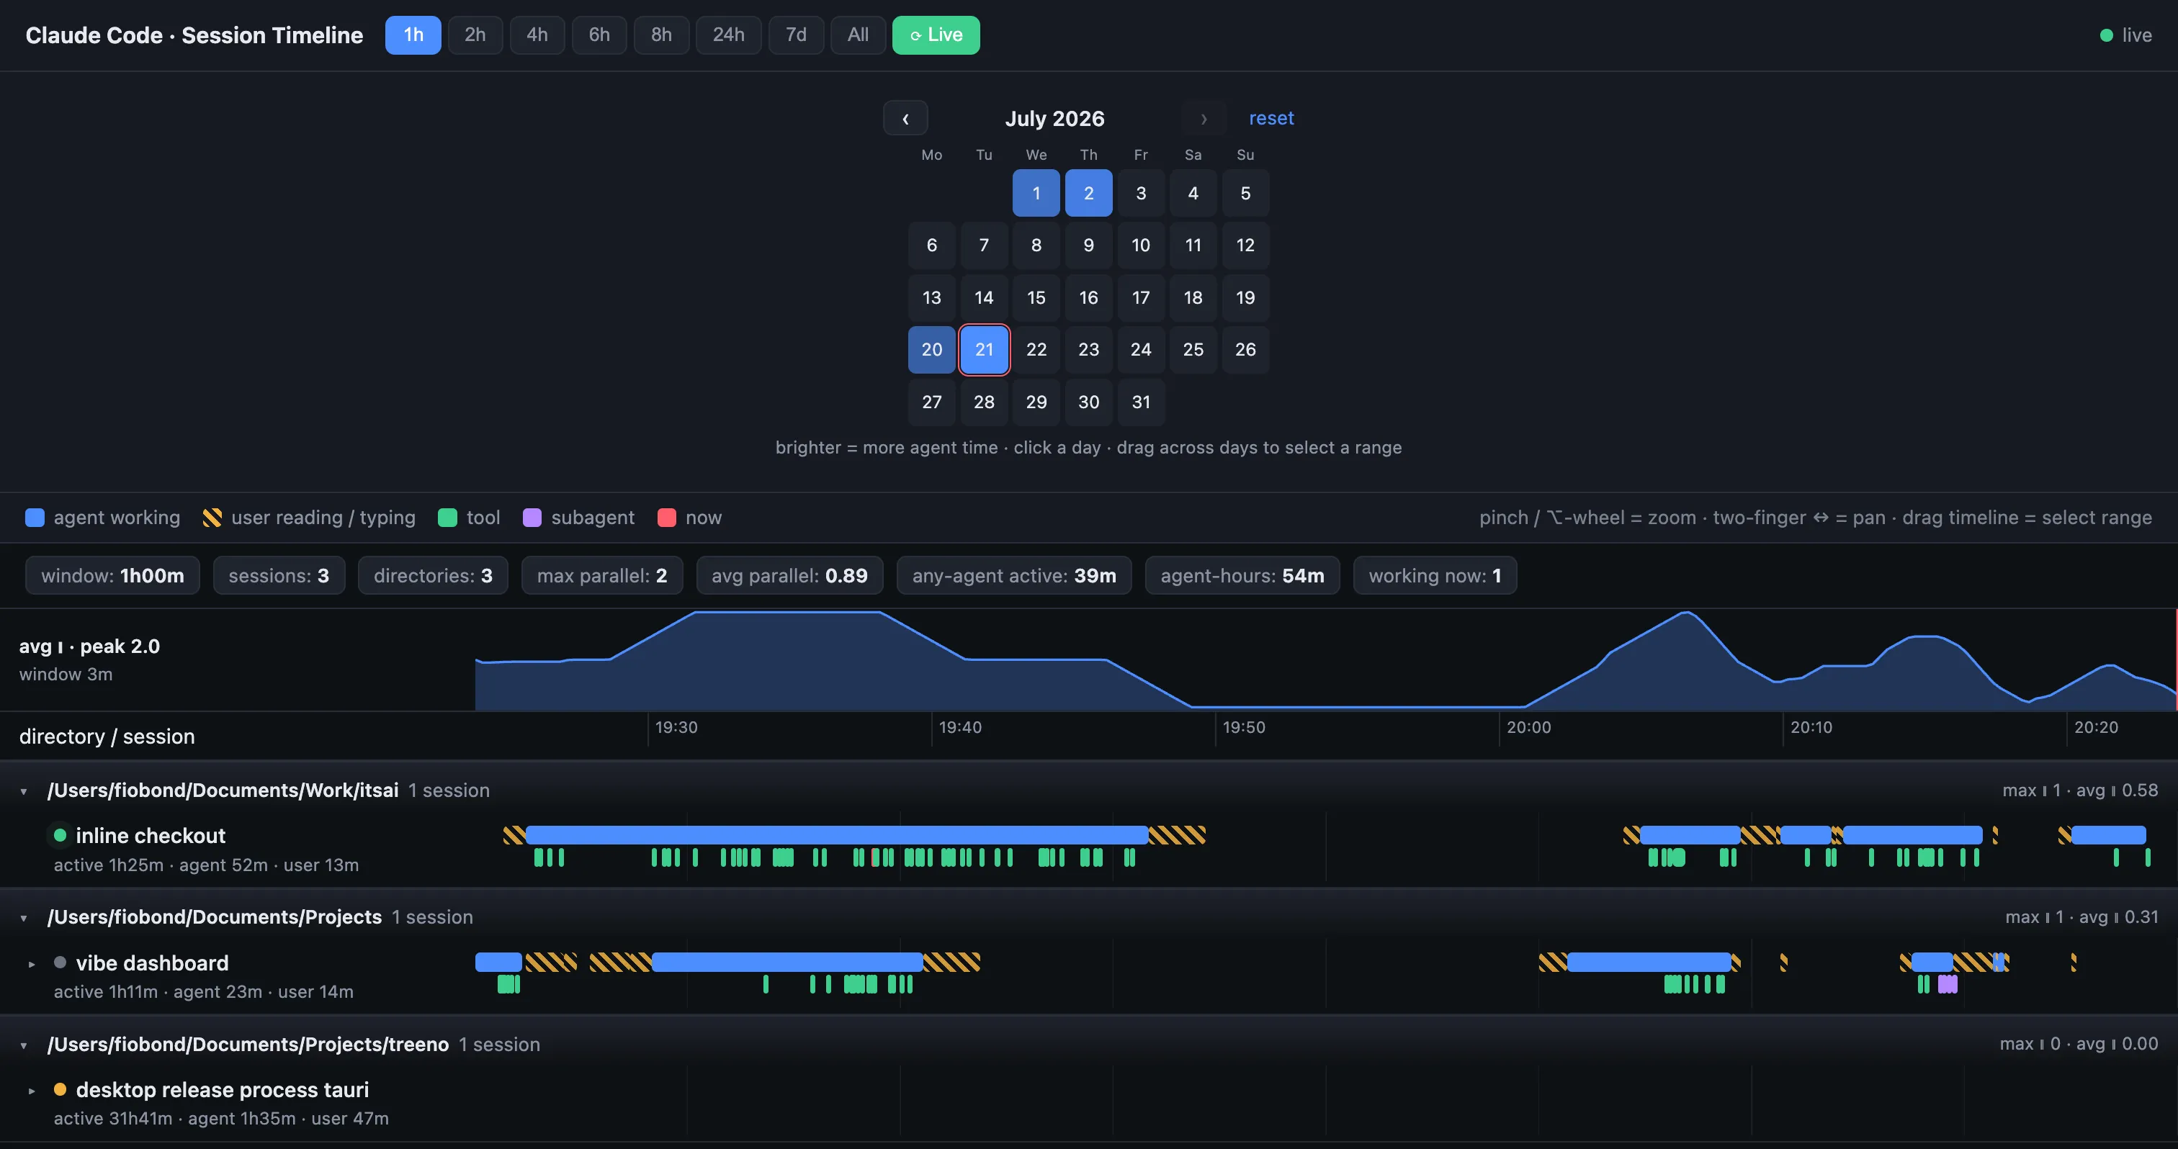Click the window: 1h00m stat chip
The height and width of the screenshot is (1149, 2178).
tap(112, 575)
